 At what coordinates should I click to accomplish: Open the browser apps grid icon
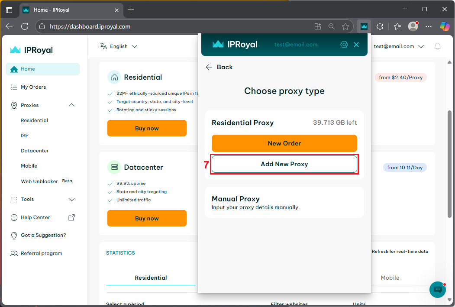[x=318, y=26]
